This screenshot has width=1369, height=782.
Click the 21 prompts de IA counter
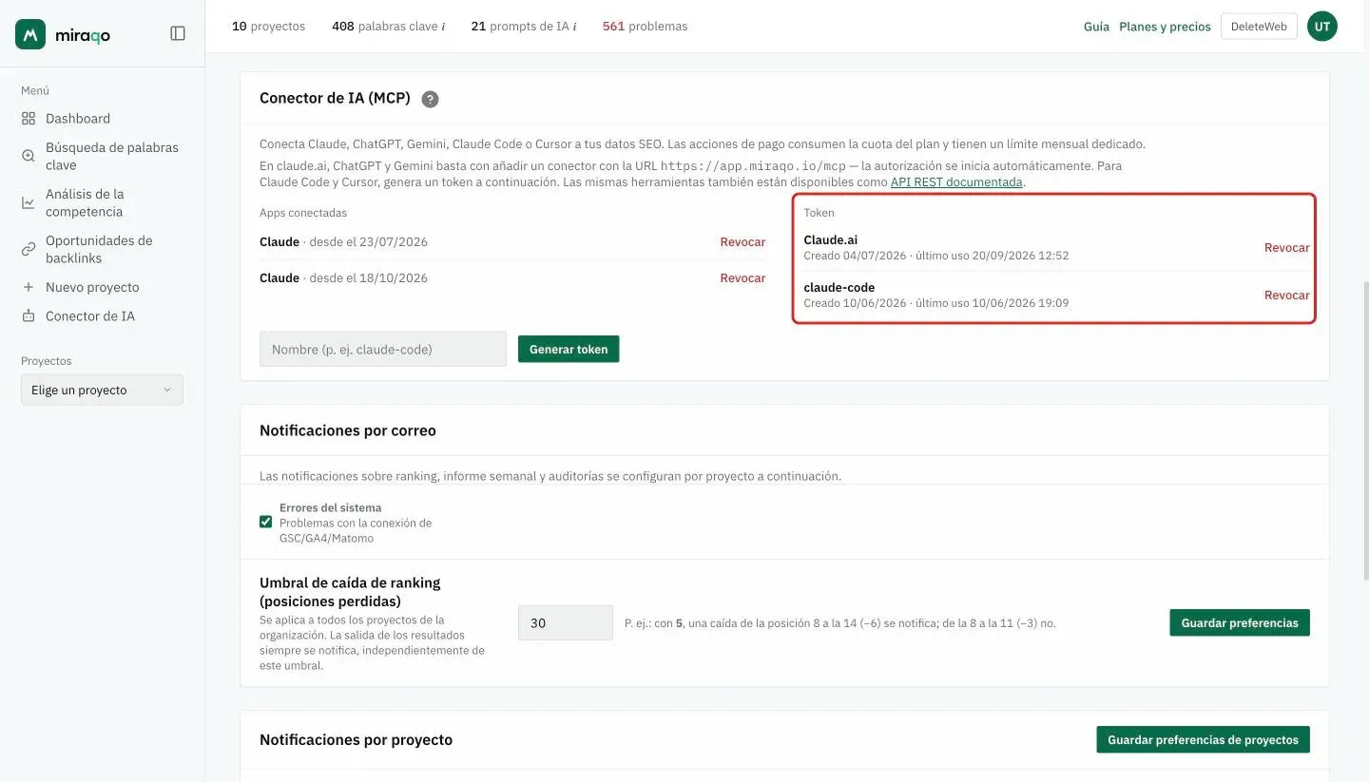coord(523,27)
